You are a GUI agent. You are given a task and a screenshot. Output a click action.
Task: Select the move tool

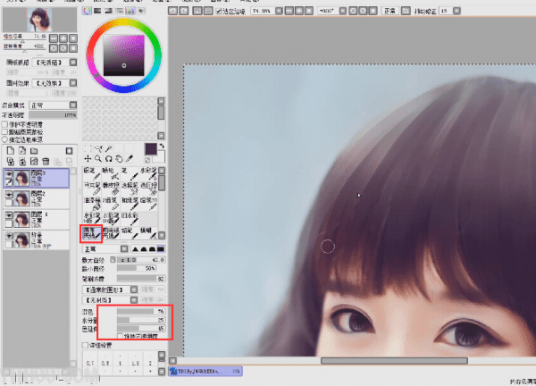(x=88, y=159)
